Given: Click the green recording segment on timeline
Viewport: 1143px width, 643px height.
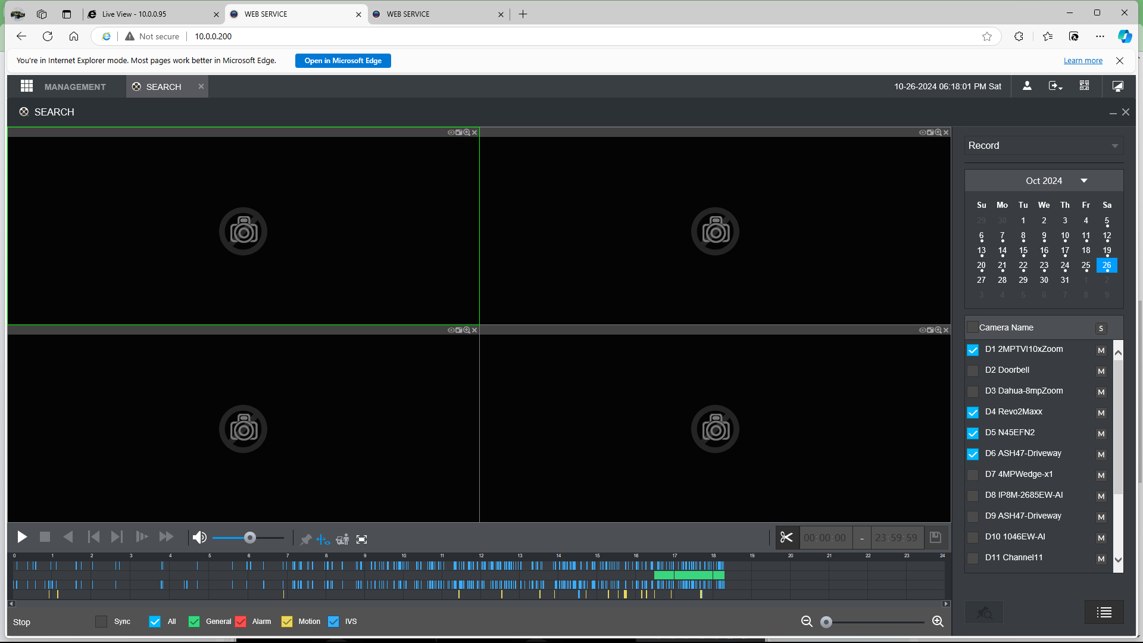Looking at the screenshot, I should click(689, 575).
